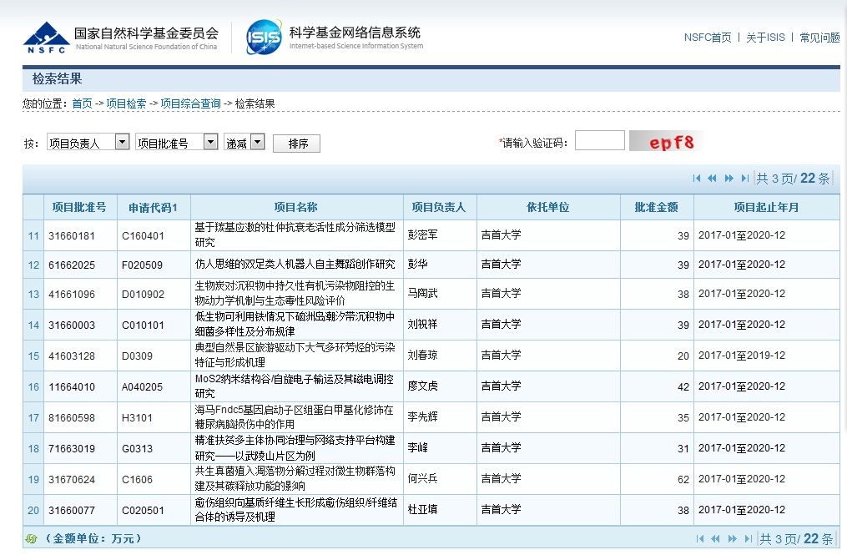Go to last page in top pager
The image size is (847, 555).
(745, 179)
